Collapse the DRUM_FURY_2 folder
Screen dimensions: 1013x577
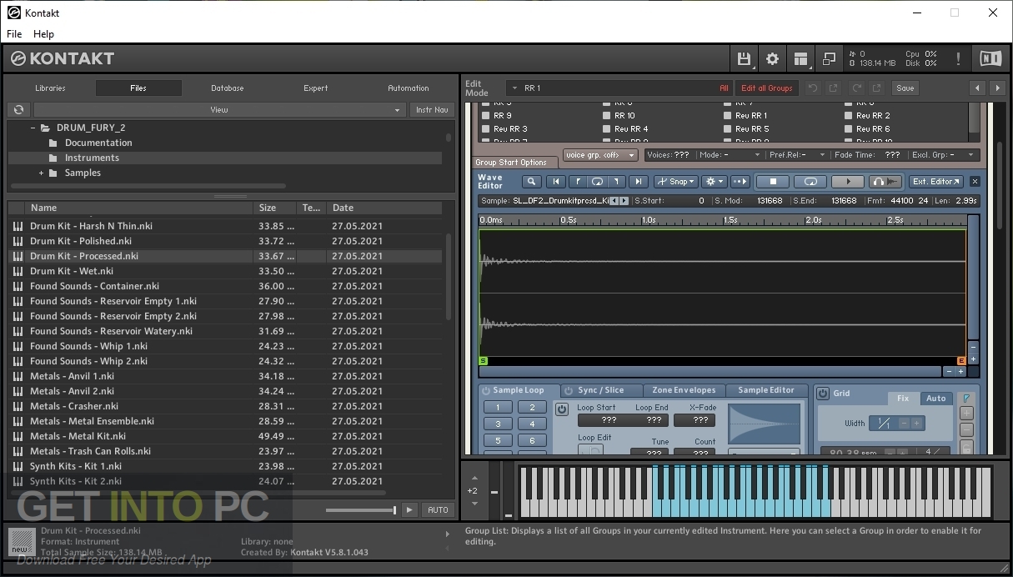(x=33, y=128)
